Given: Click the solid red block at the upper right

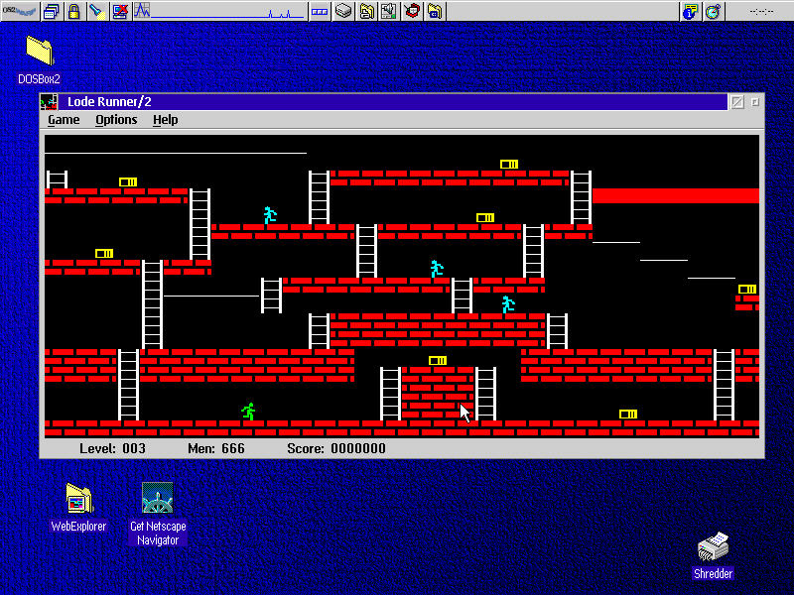Looking at the screenshot, I should pyautogui.click(x=676, y=195).
